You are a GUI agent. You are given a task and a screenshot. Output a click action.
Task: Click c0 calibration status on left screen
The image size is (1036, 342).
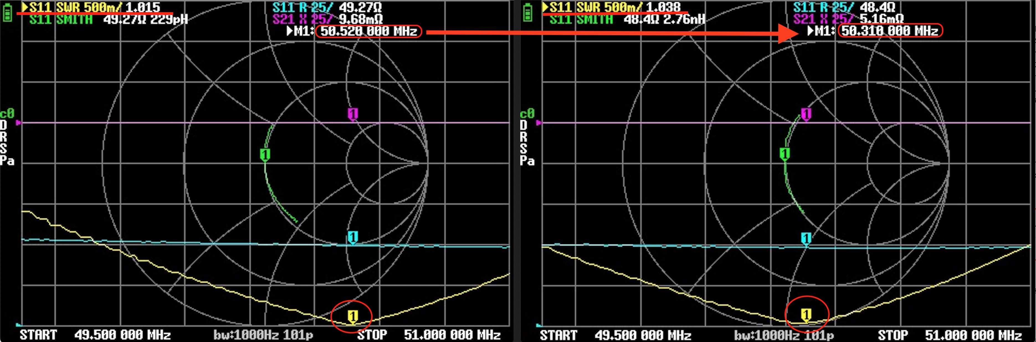point(7,114)
